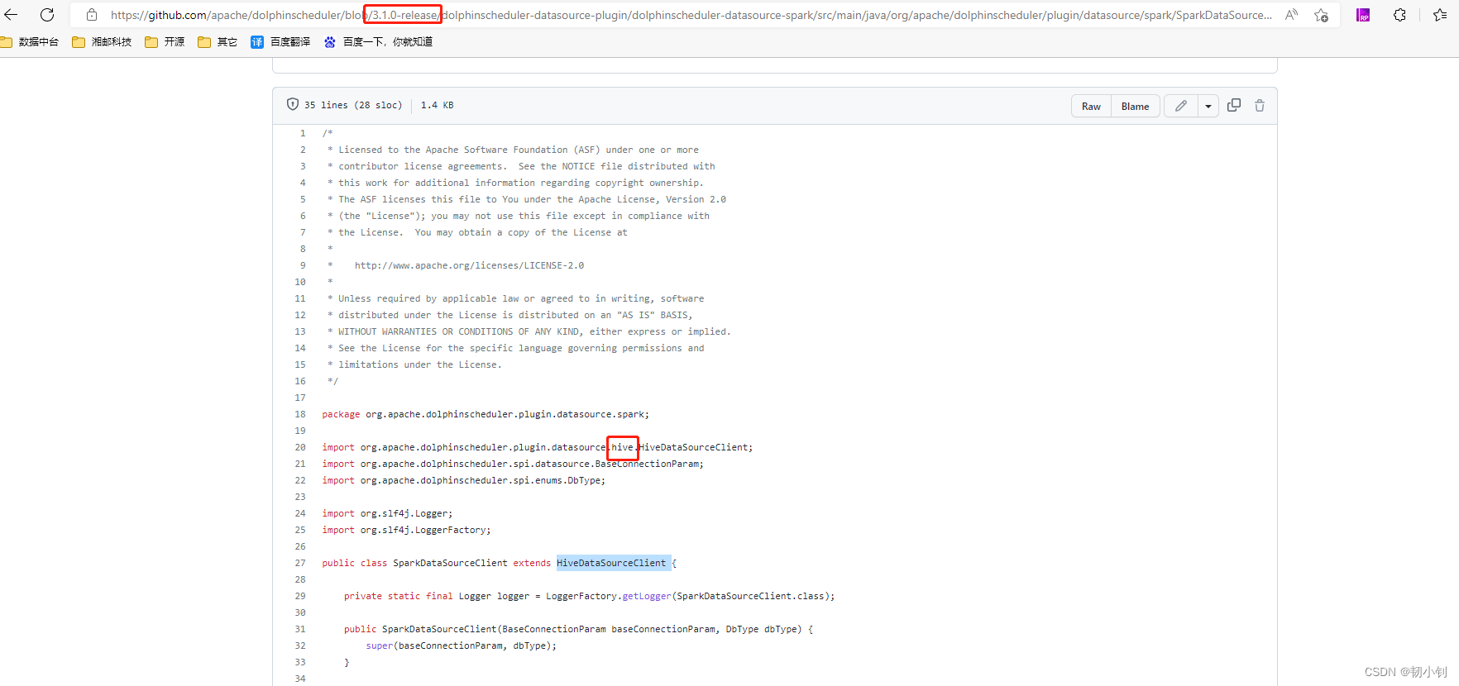Click the highlighted HiveDataSourceClient class name
This screenshot has width=1459, height=686.
click(611, 563)
